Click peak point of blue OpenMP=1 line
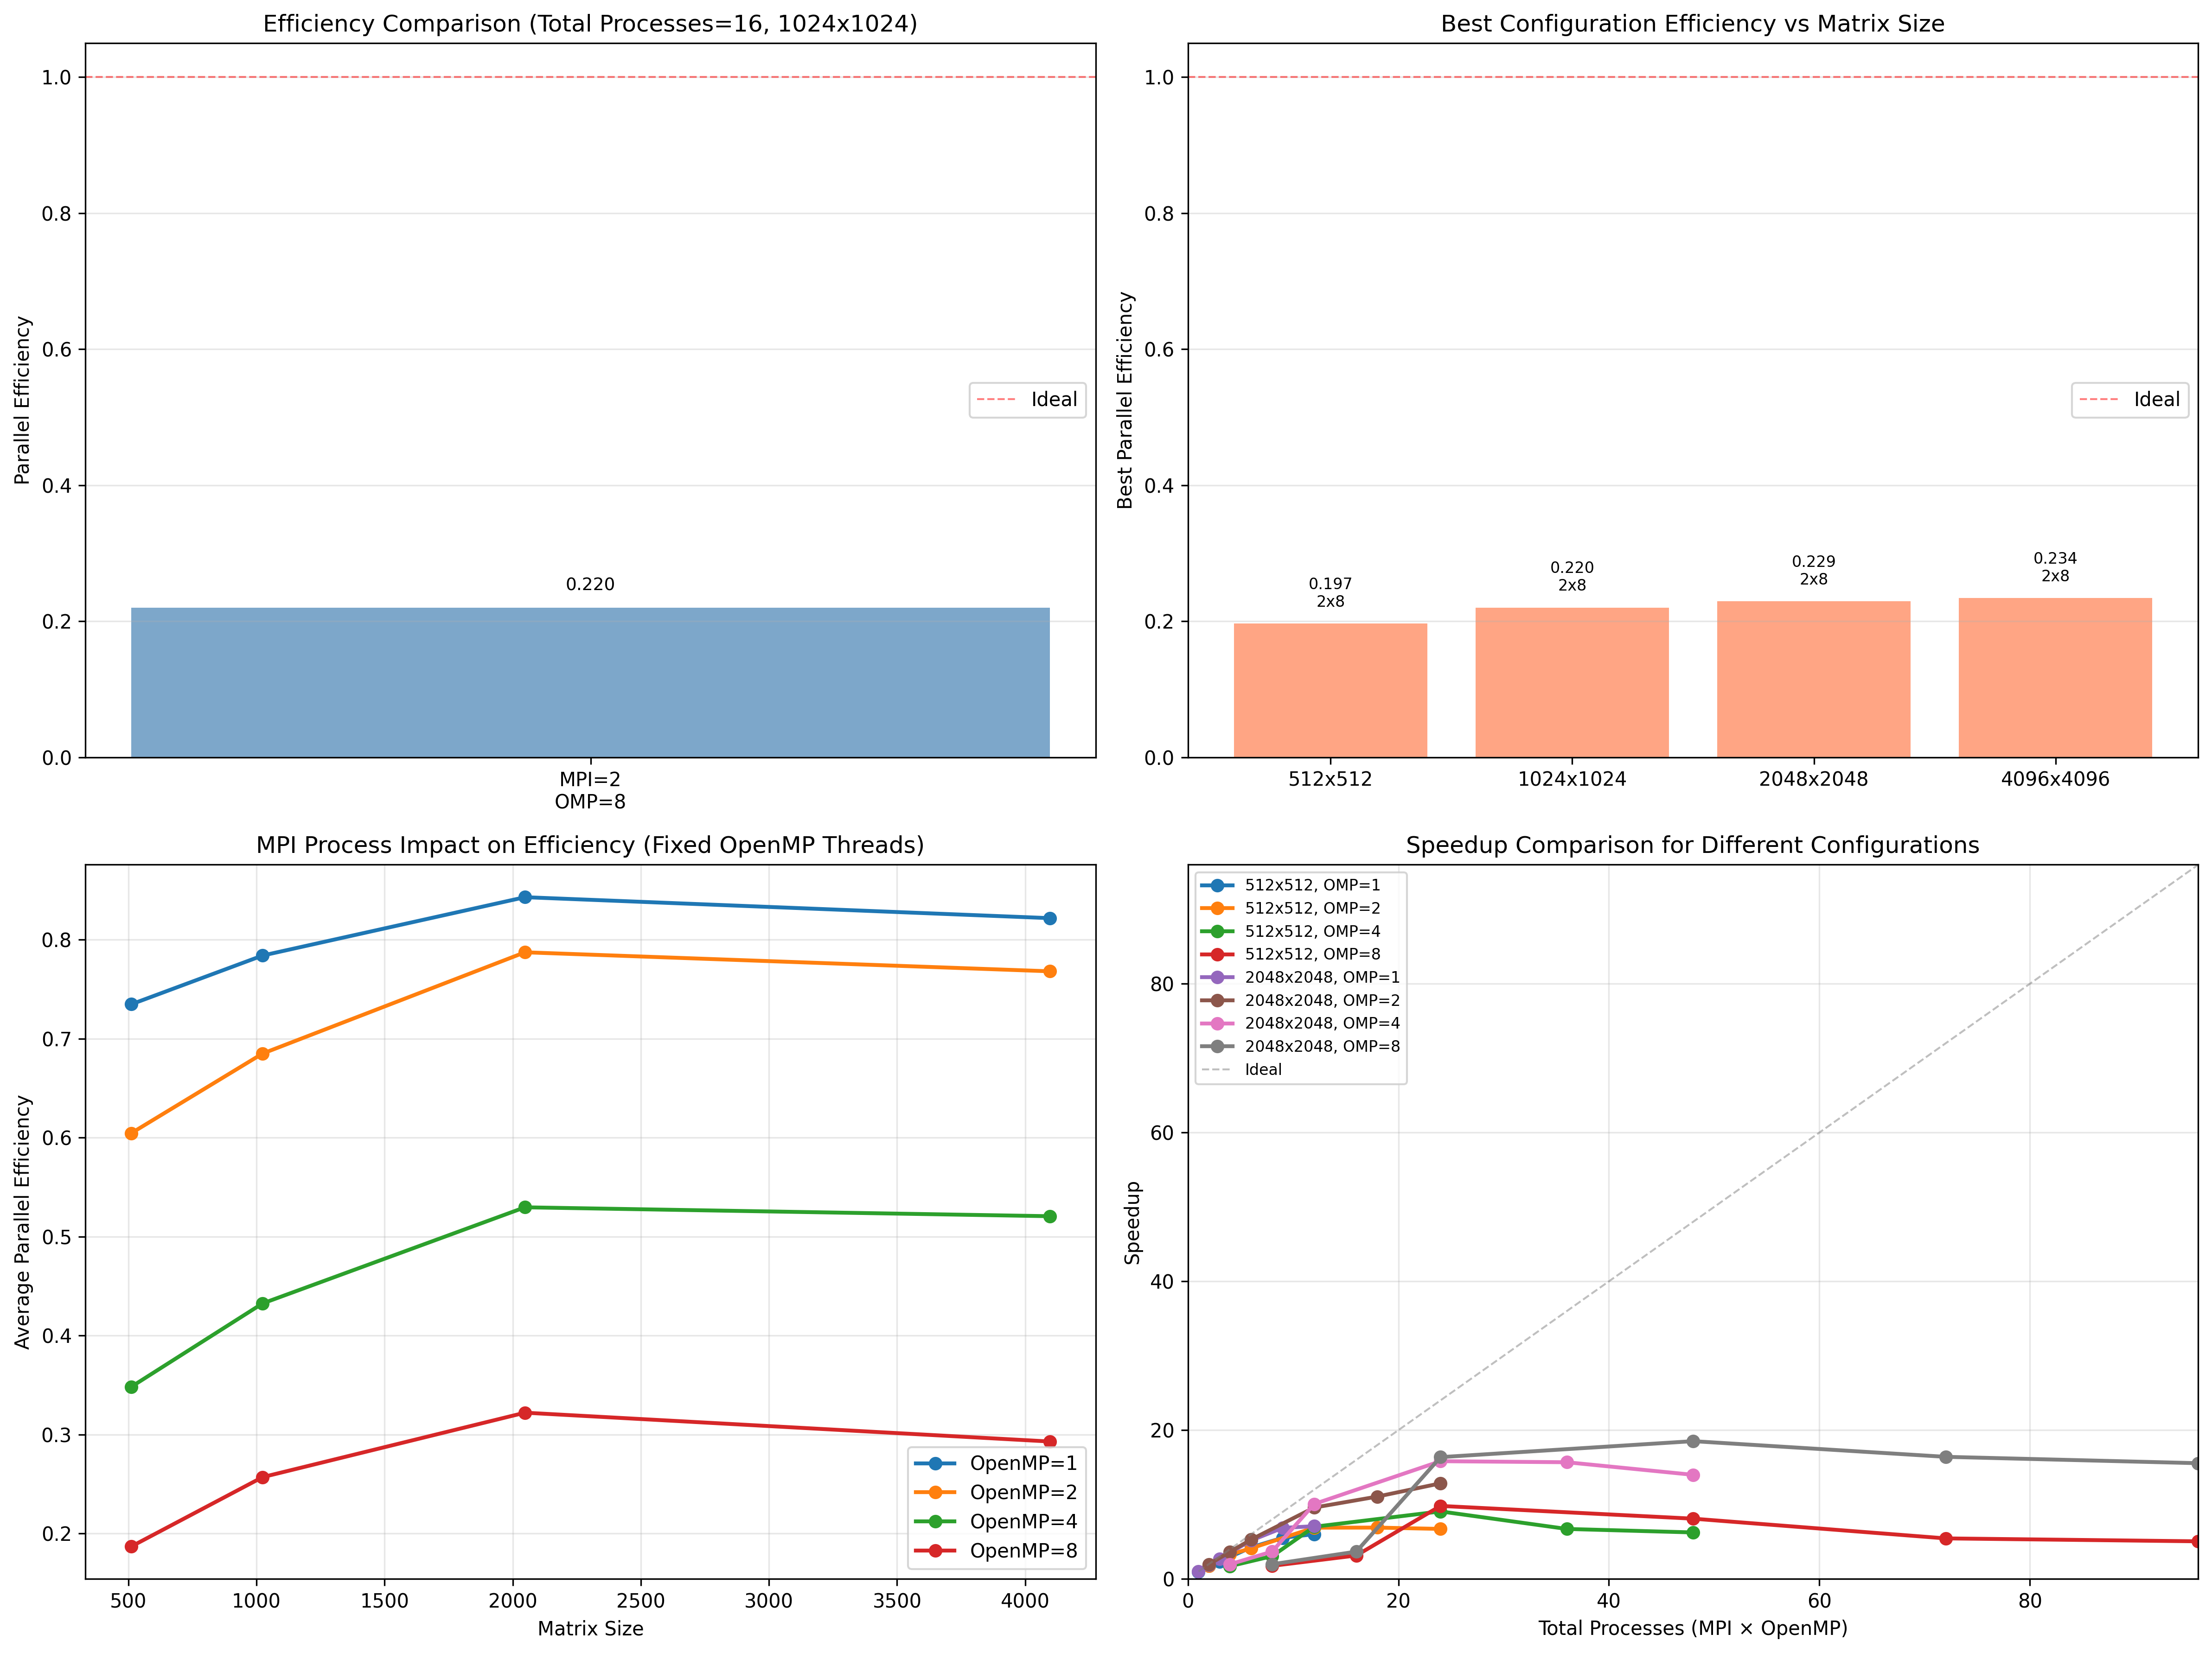This screenshot has width=2212, height=1653. (525, 897)
